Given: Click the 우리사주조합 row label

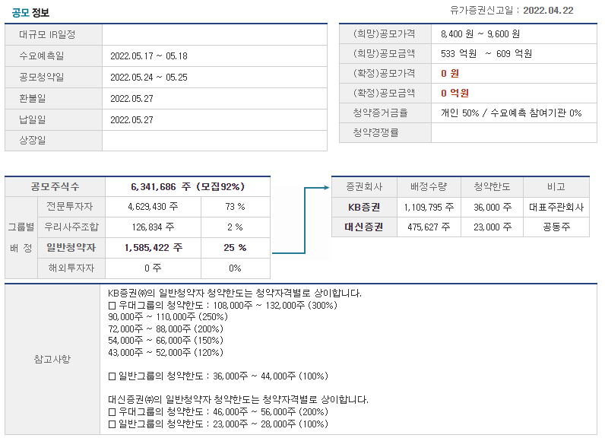Looking at the screenshot, I should [x=71, y=227].
